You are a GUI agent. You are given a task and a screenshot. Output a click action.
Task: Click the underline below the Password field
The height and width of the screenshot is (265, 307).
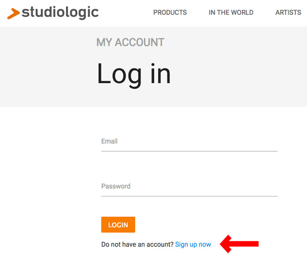pyautogui.click(x=189, y=196)
